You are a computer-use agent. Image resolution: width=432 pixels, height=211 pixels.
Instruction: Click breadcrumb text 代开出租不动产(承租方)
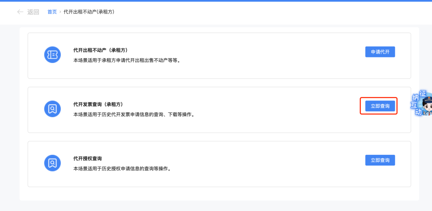[x=89, y=12]
